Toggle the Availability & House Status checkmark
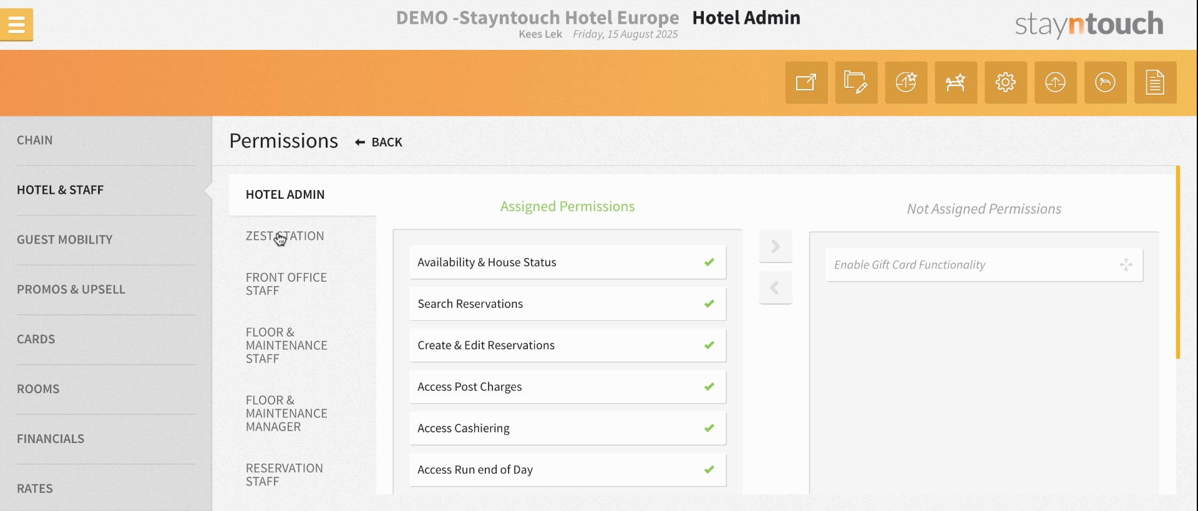This screenshot has width=1198, height=511. [709, 262]
